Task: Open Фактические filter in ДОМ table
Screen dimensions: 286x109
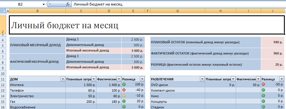Action: (x=119, y=79)
